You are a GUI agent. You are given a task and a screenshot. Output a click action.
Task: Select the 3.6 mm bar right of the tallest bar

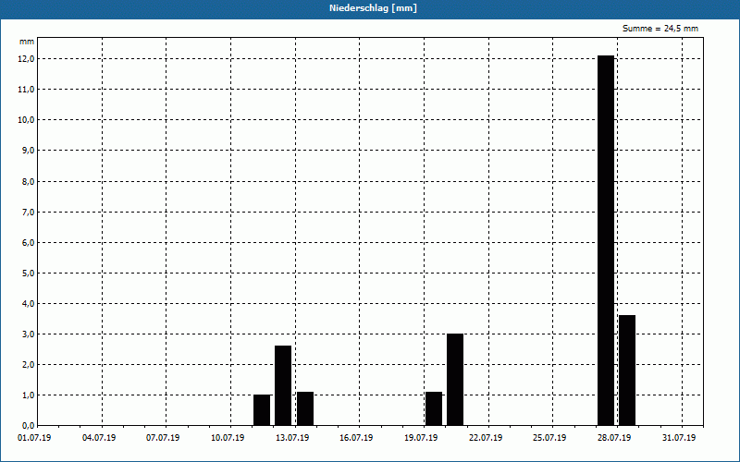(627, 370)
